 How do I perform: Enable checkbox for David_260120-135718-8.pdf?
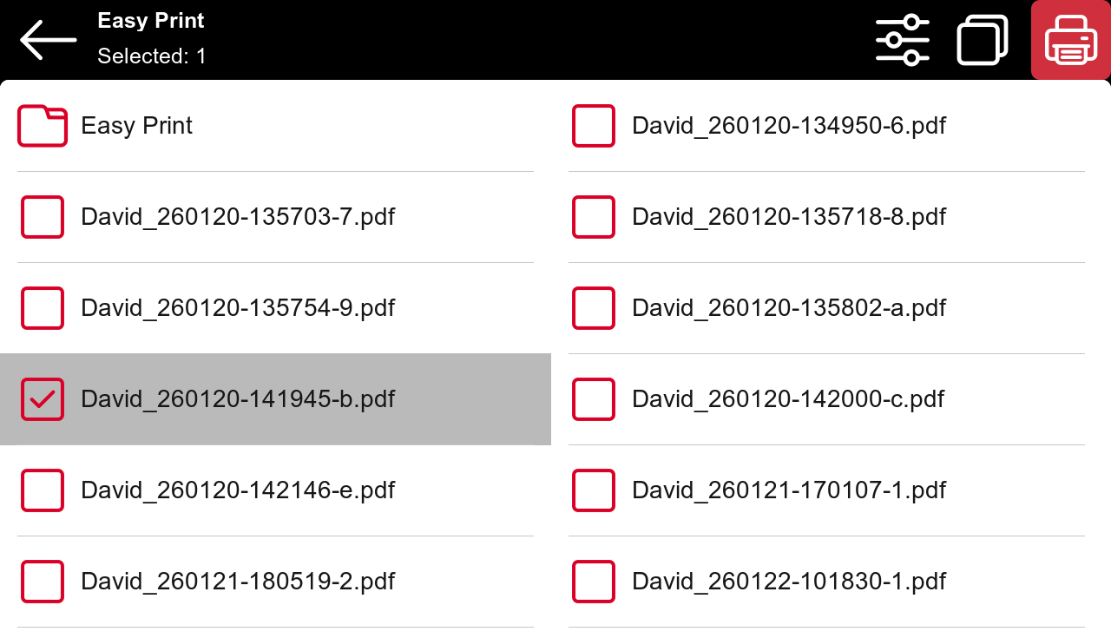click(594, 217)
